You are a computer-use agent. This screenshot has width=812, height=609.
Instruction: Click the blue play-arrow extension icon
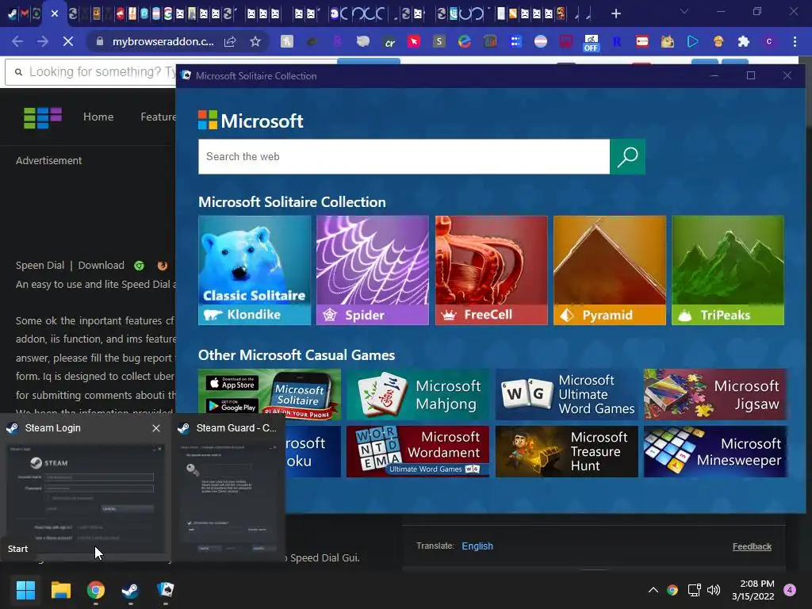[692, 41]
